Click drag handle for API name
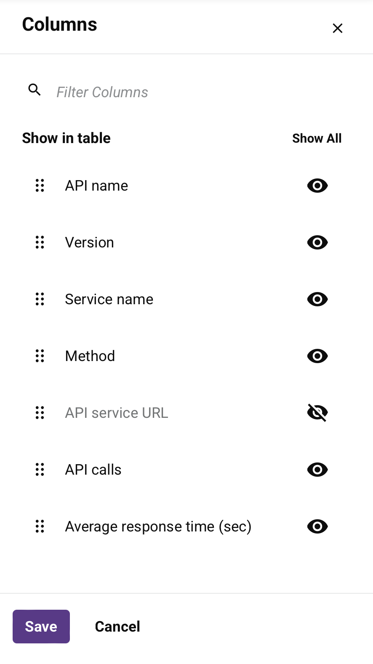 pyautogui.click(x=40, y=186)
